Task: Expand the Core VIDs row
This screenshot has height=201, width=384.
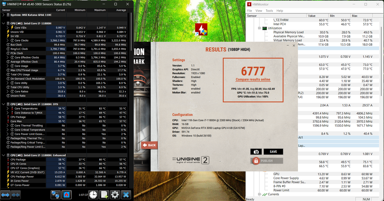Action: 8,27
